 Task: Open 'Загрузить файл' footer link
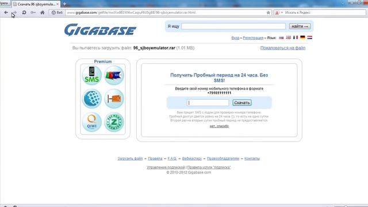pos(130,159)
